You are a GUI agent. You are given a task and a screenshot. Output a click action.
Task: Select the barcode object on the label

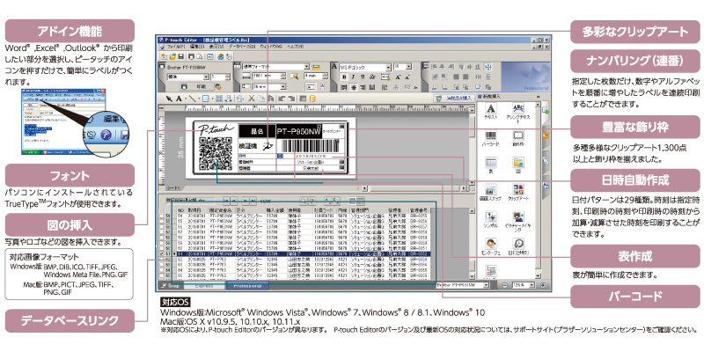click(310, 145)
